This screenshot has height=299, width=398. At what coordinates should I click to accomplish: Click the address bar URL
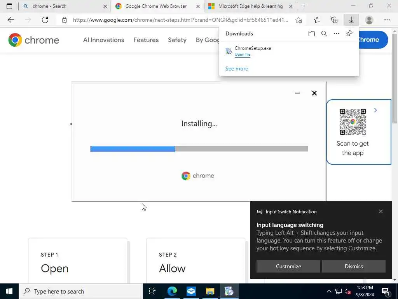(180, 20)
